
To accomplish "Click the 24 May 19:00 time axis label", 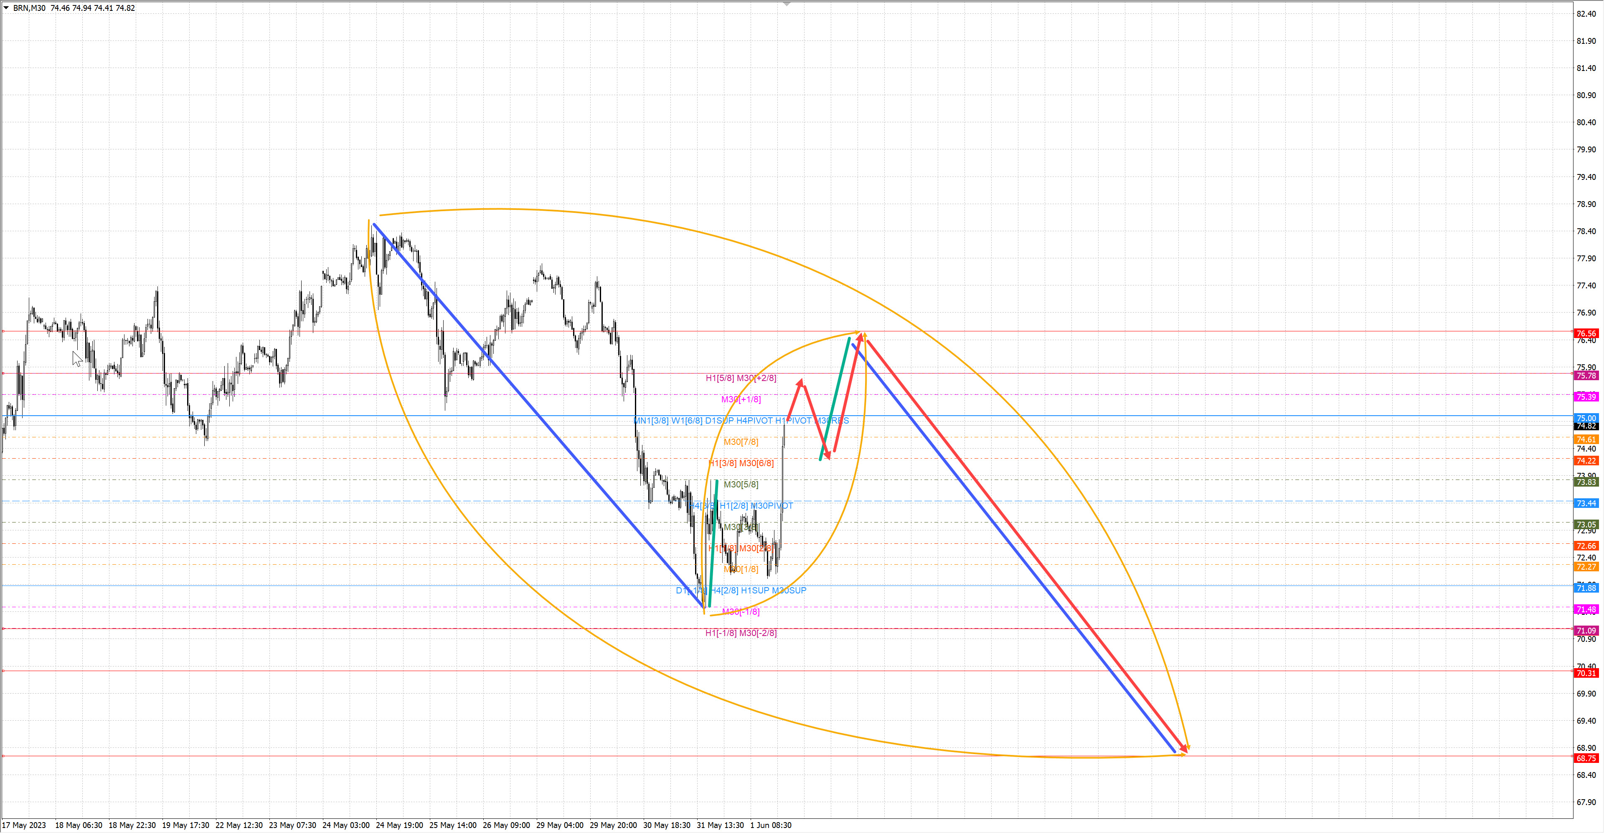I will tap(399, 825).
